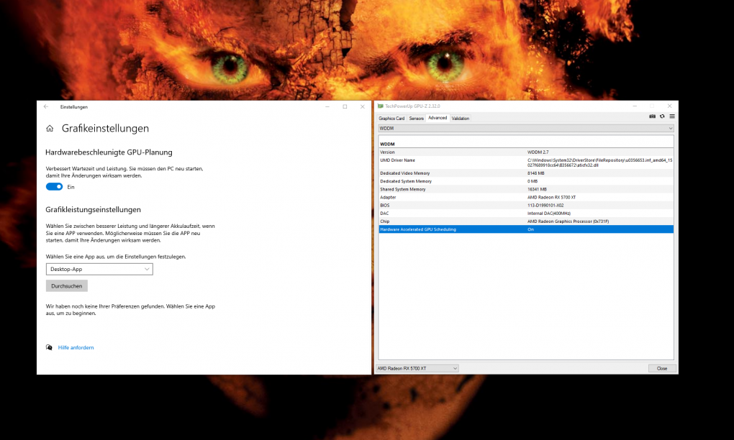Select the Shared System Memory row

(526, 189)
